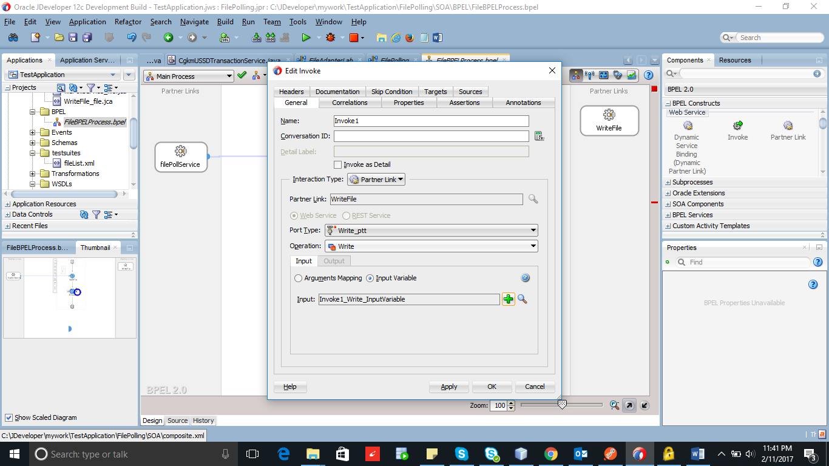Switch to the Correlations tab
This screenshot has width=829, height=466.
point(350,103)
